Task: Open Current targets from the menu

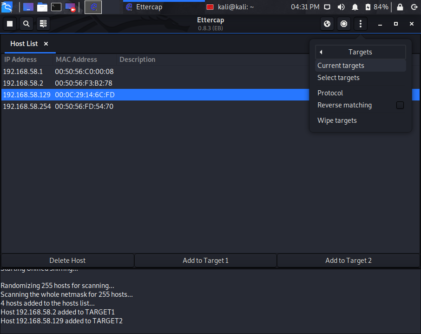Action: tap(360, 66)
